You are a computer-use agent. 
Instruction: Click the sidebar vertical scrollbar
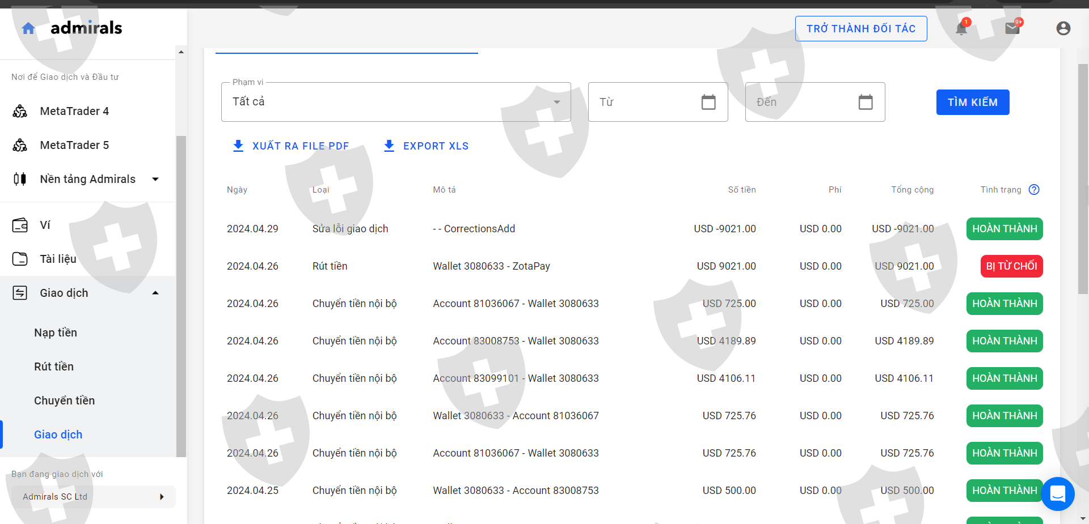(x=181, y=295)
